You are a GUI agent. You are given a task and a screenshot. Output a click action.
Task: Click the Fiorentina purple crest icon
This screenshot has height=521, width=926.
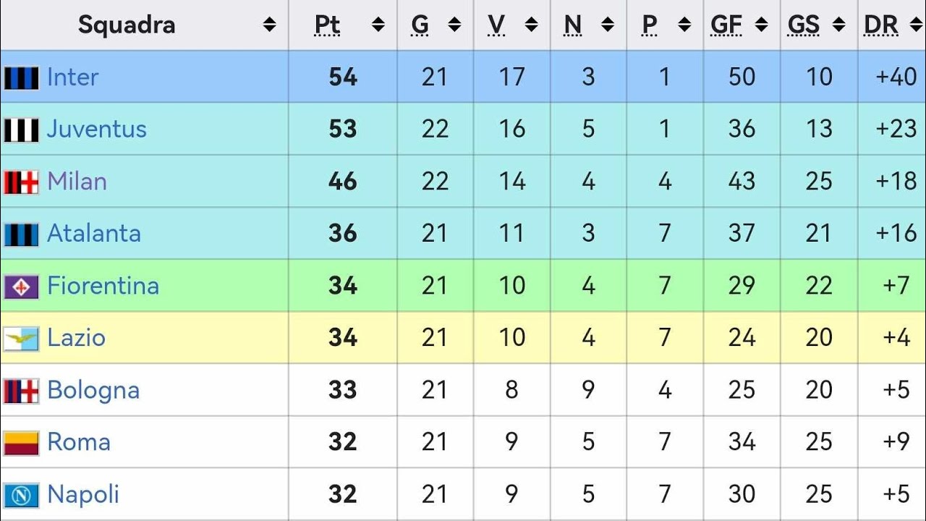click(21, 287)
